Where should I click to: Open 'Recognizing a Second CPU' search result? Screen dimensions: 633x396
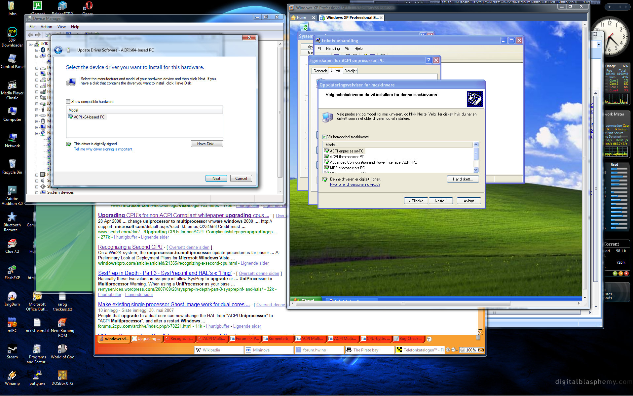coord(130,247)
